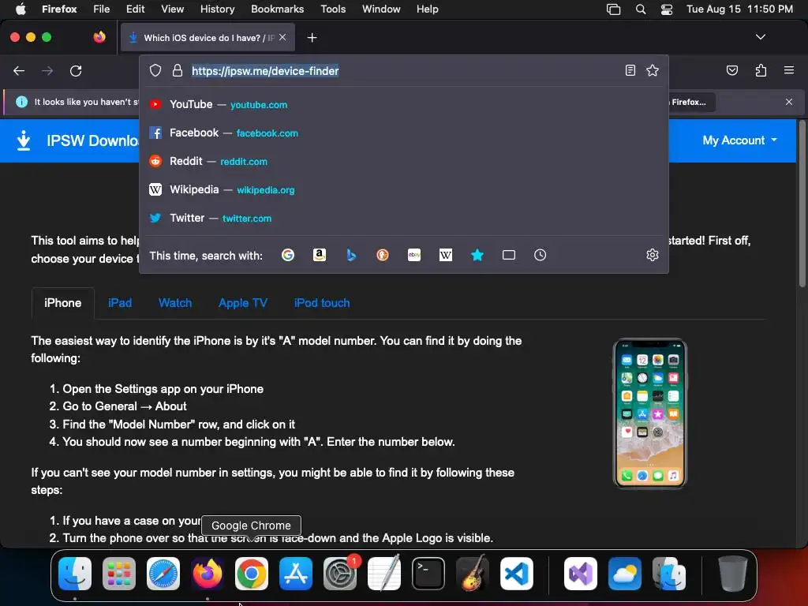Search open tabs with the tab icon
The image size is (808, 606).
point(509,255)
